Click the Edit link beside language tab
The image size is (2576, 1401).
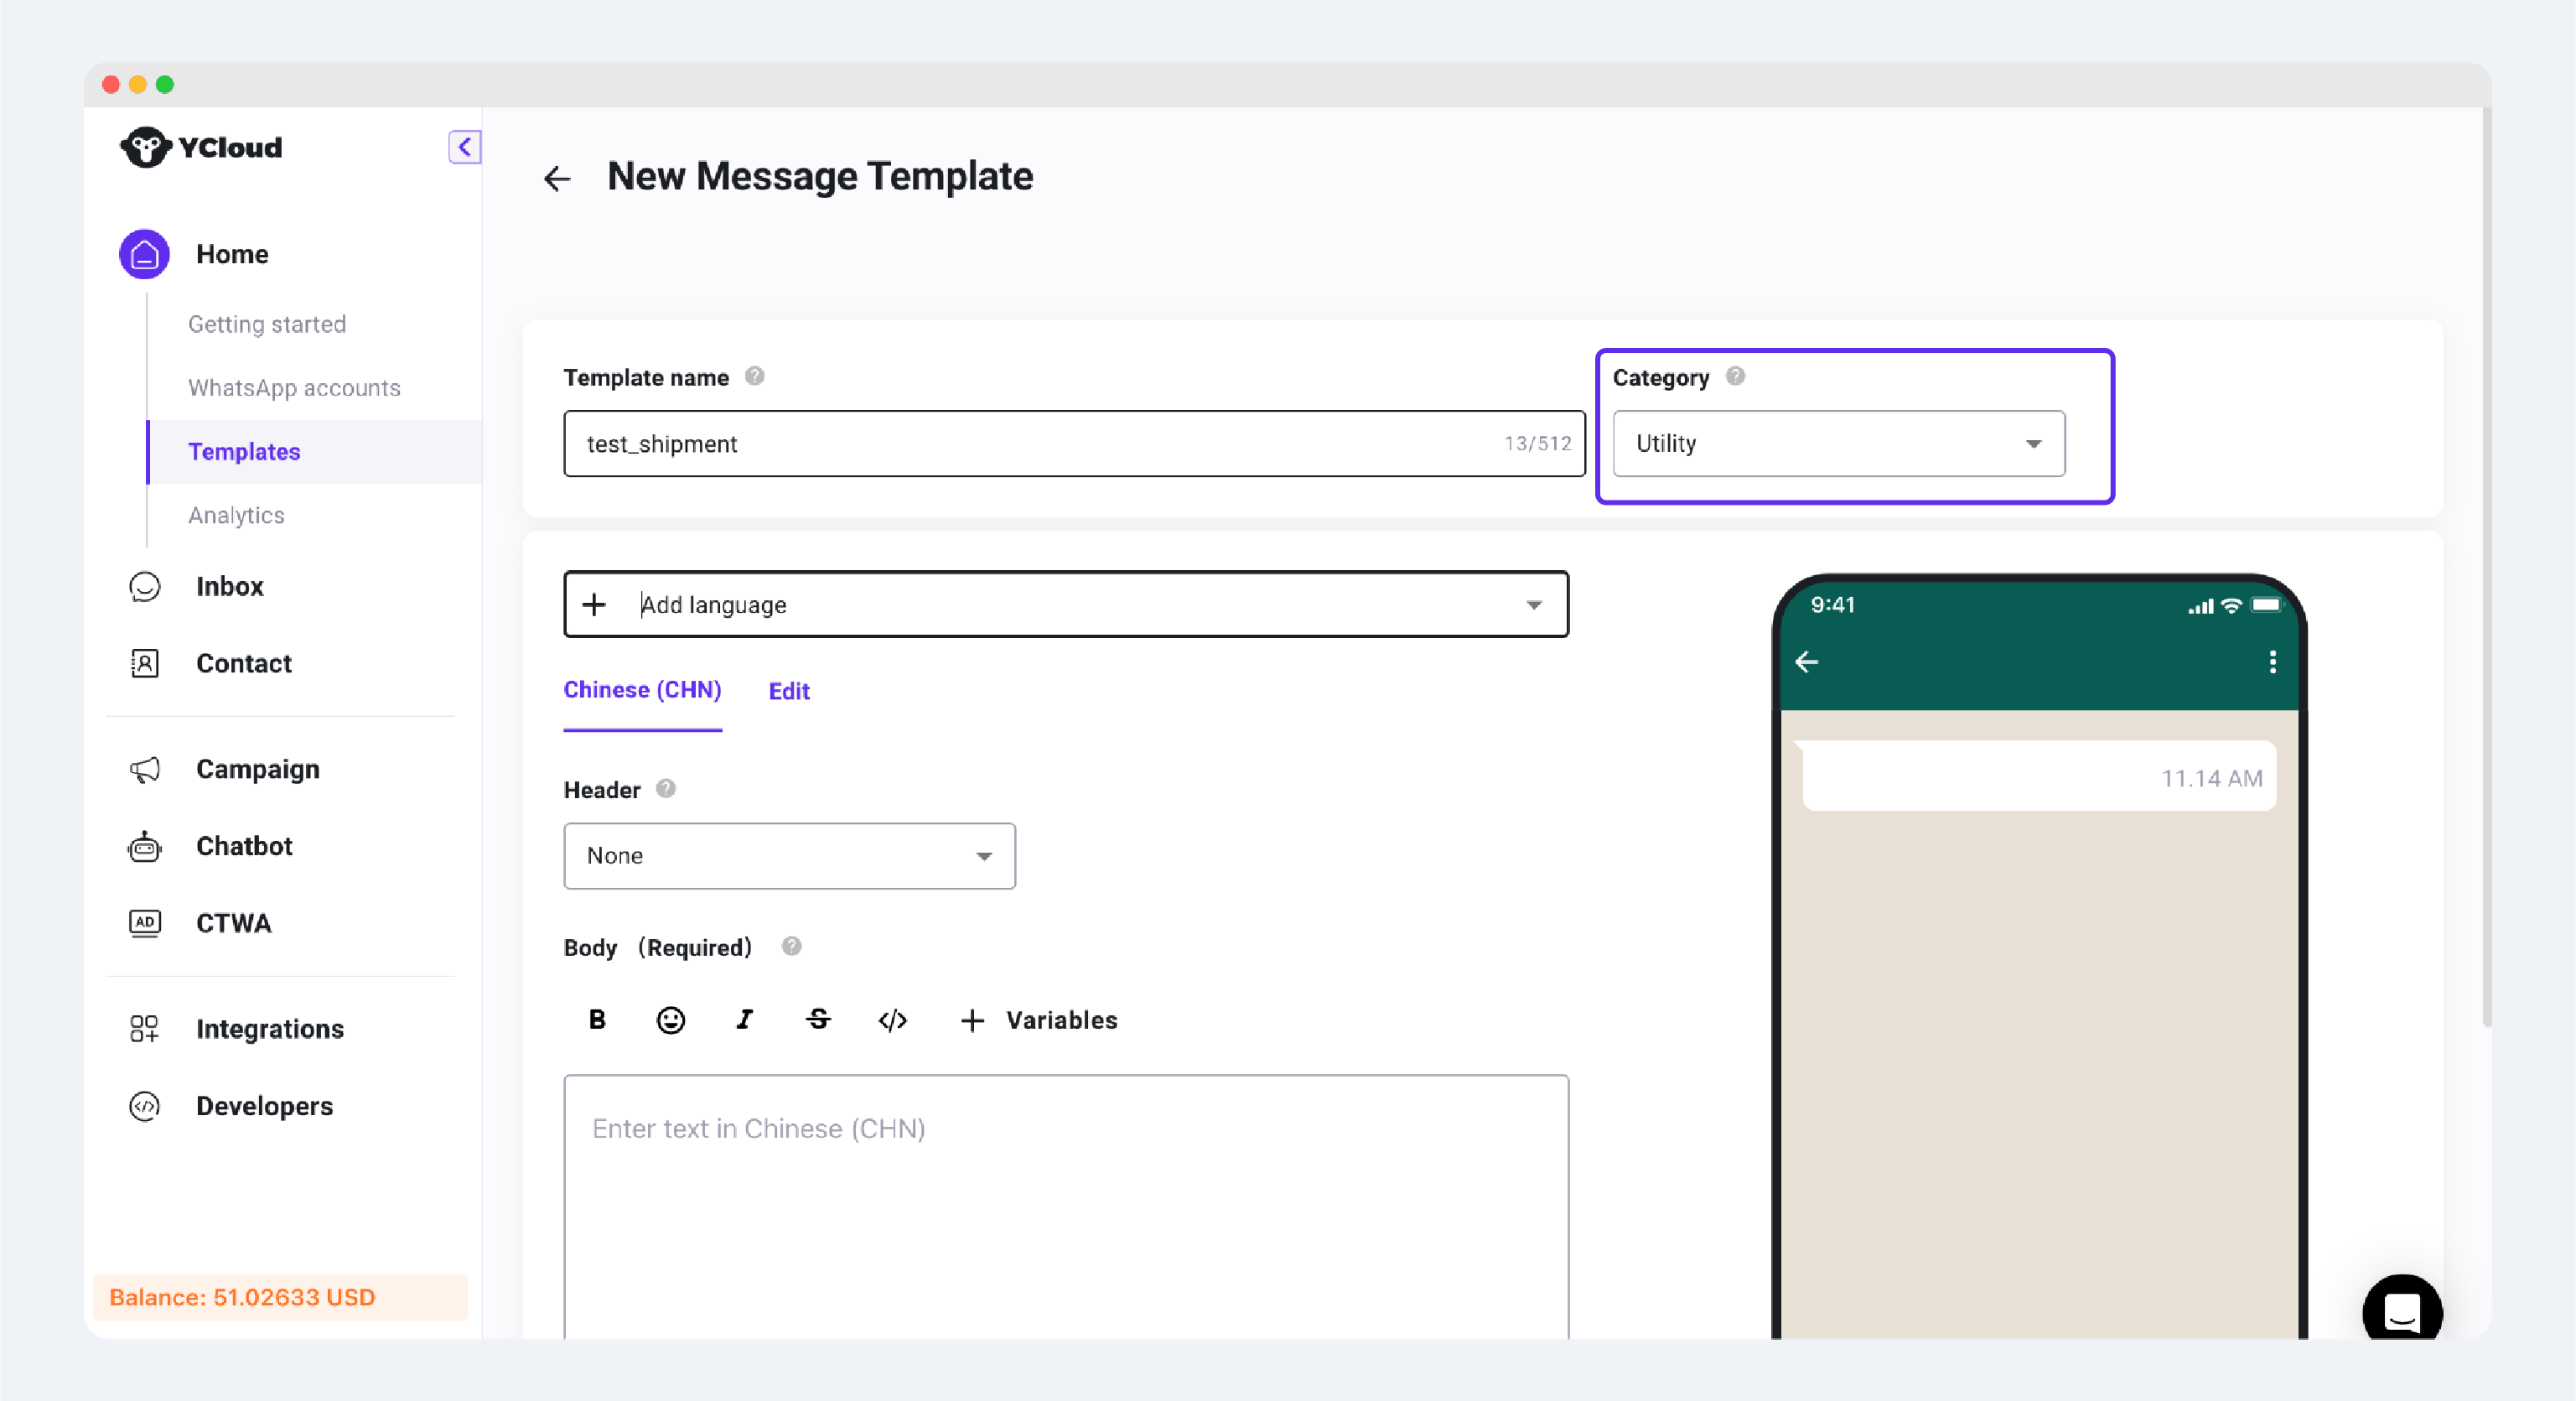tap(789, 691)
